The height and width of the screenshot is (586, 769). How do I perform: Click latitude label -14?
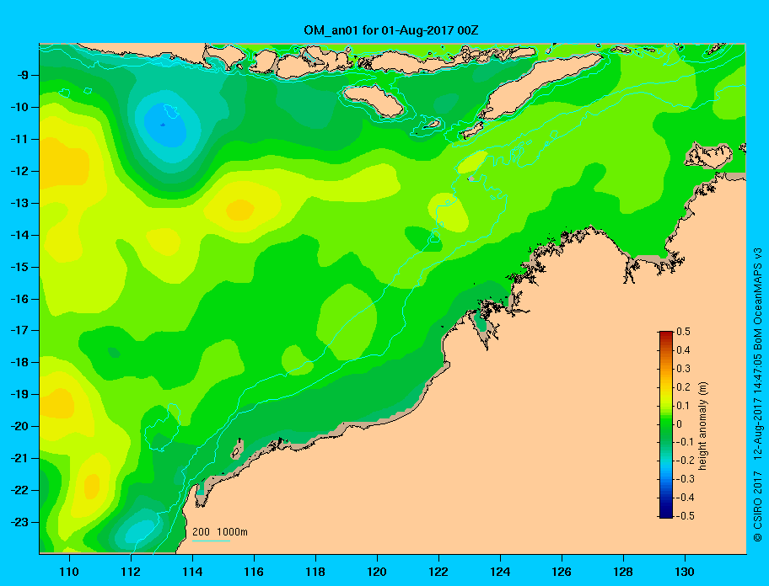pos(20,236)
